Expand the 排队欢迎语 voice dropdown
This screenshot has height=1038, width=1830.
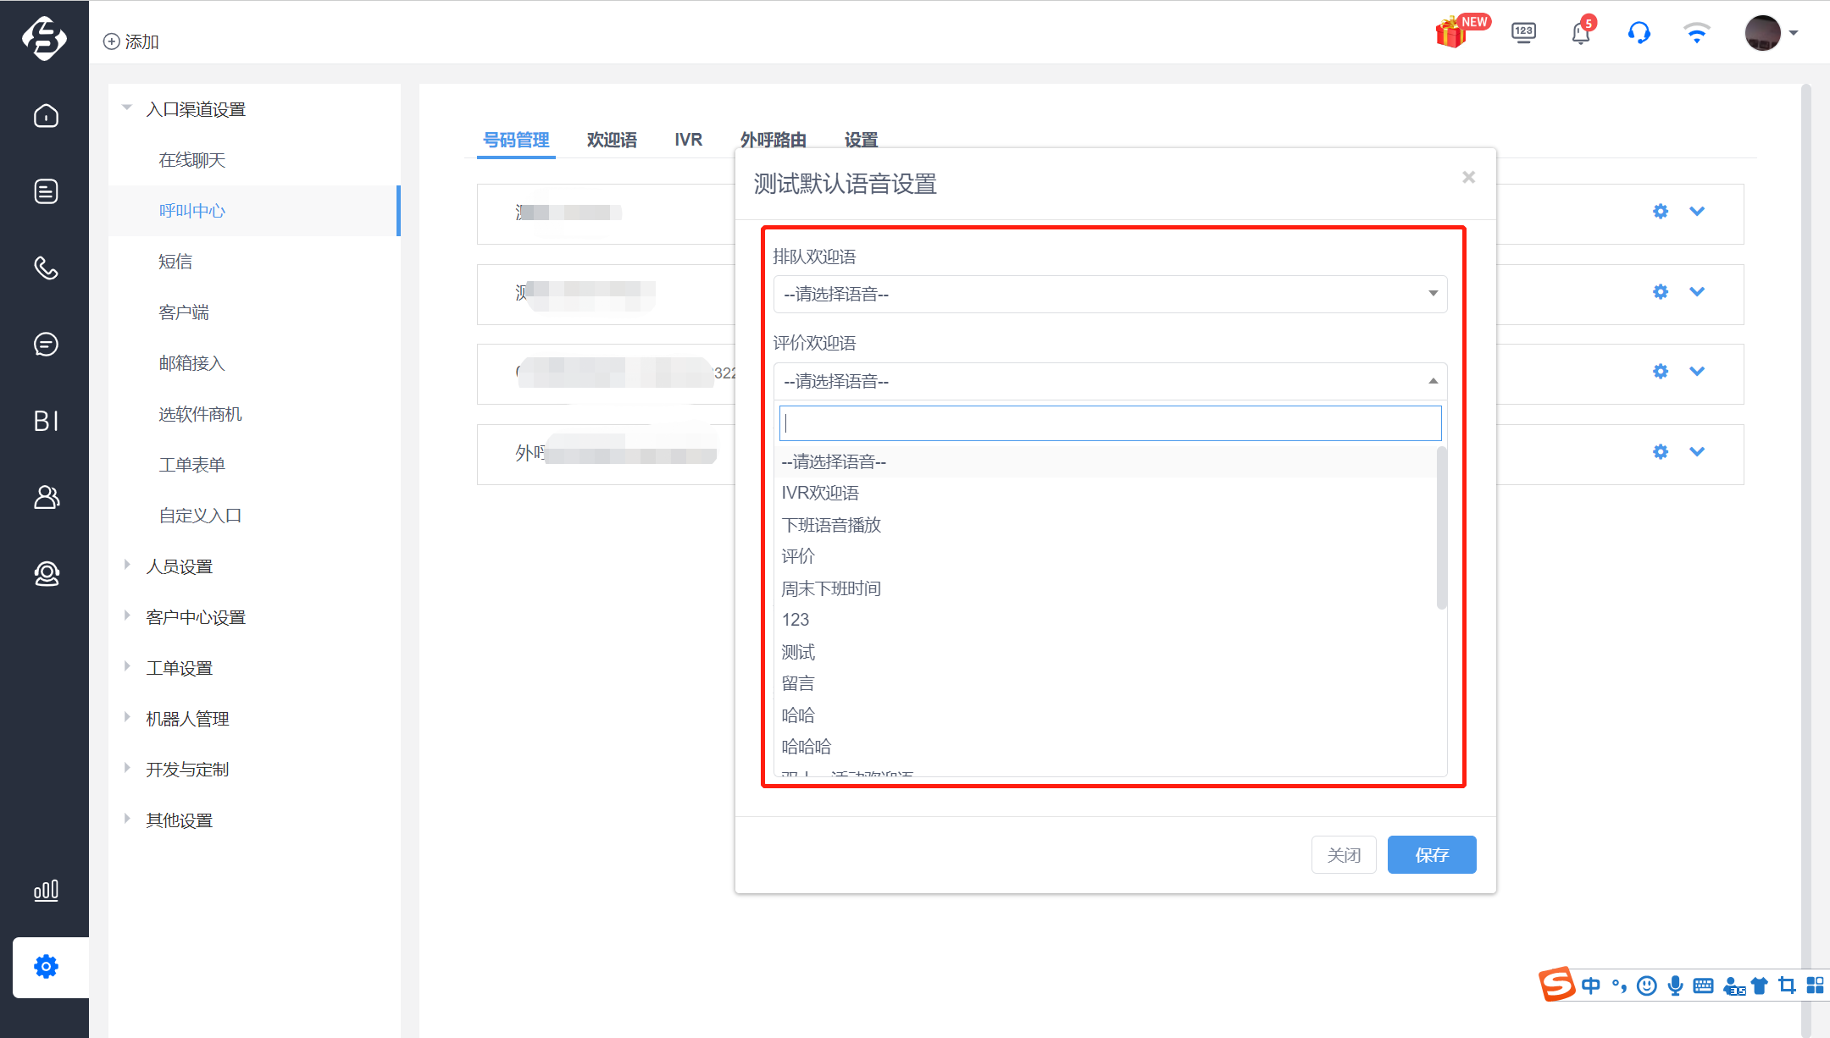[1110, 294]
